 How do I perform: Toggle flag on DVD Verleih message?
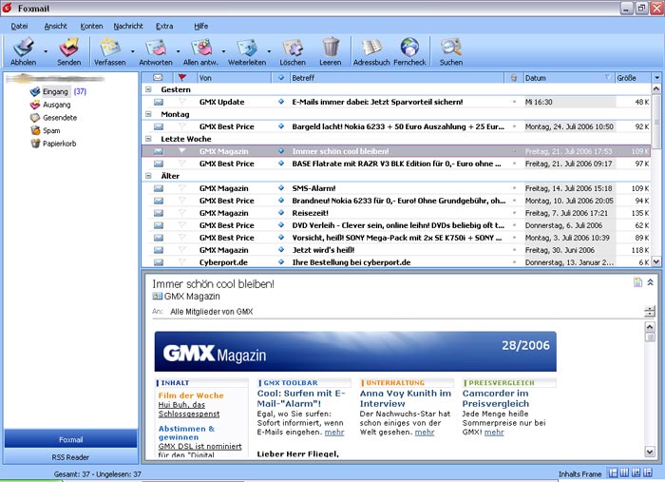[182, 225]
